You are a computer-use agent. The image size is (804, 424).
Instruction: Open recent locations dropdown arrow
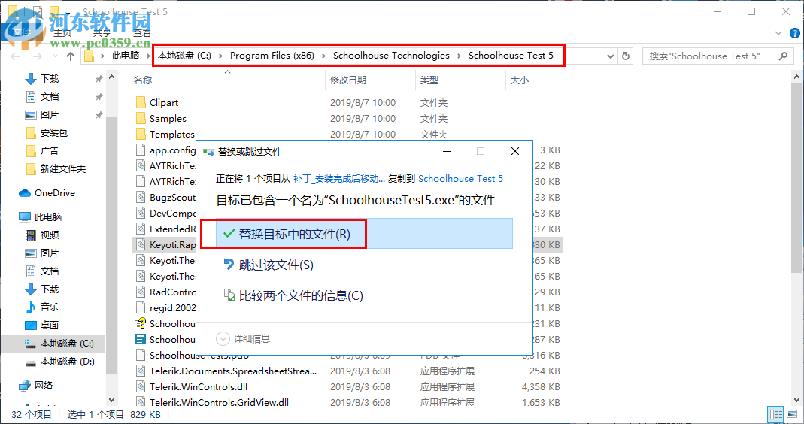[54, 56]
